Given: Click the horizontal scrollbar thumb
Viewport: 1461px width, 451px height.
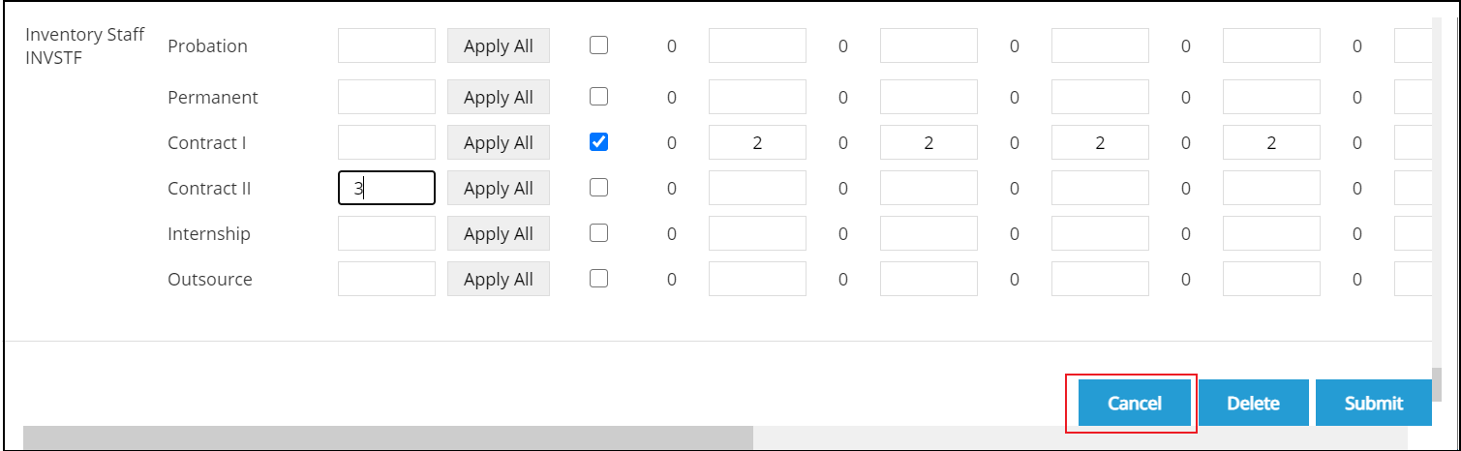Looking at the screenshot, I should click(x=387, y=438).
